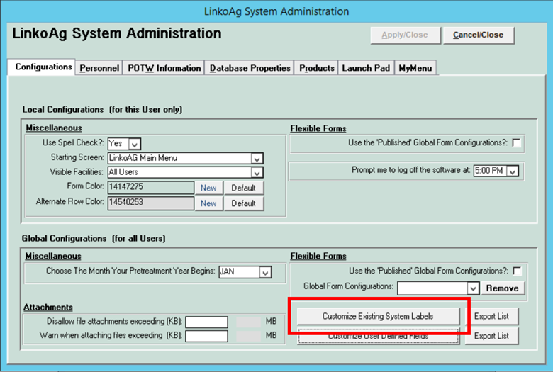Click the Remove button

tap(502, 288)
